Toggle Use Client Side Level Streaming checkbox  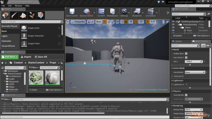186,58
